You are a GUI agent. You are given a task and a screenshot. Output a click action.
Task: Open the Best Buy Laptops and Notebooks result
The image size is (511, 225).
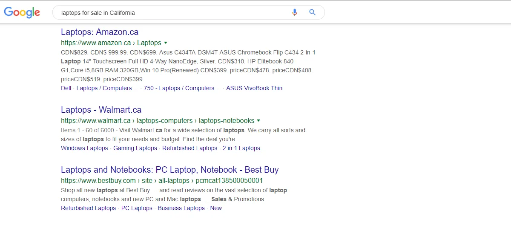[169, 170]
